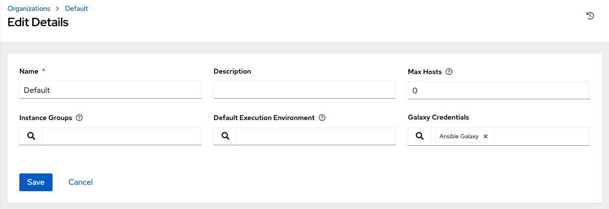609x209 pixels.
Task: Click the Ansible Galaxy chip label
Action: click(x=459, y=136)
